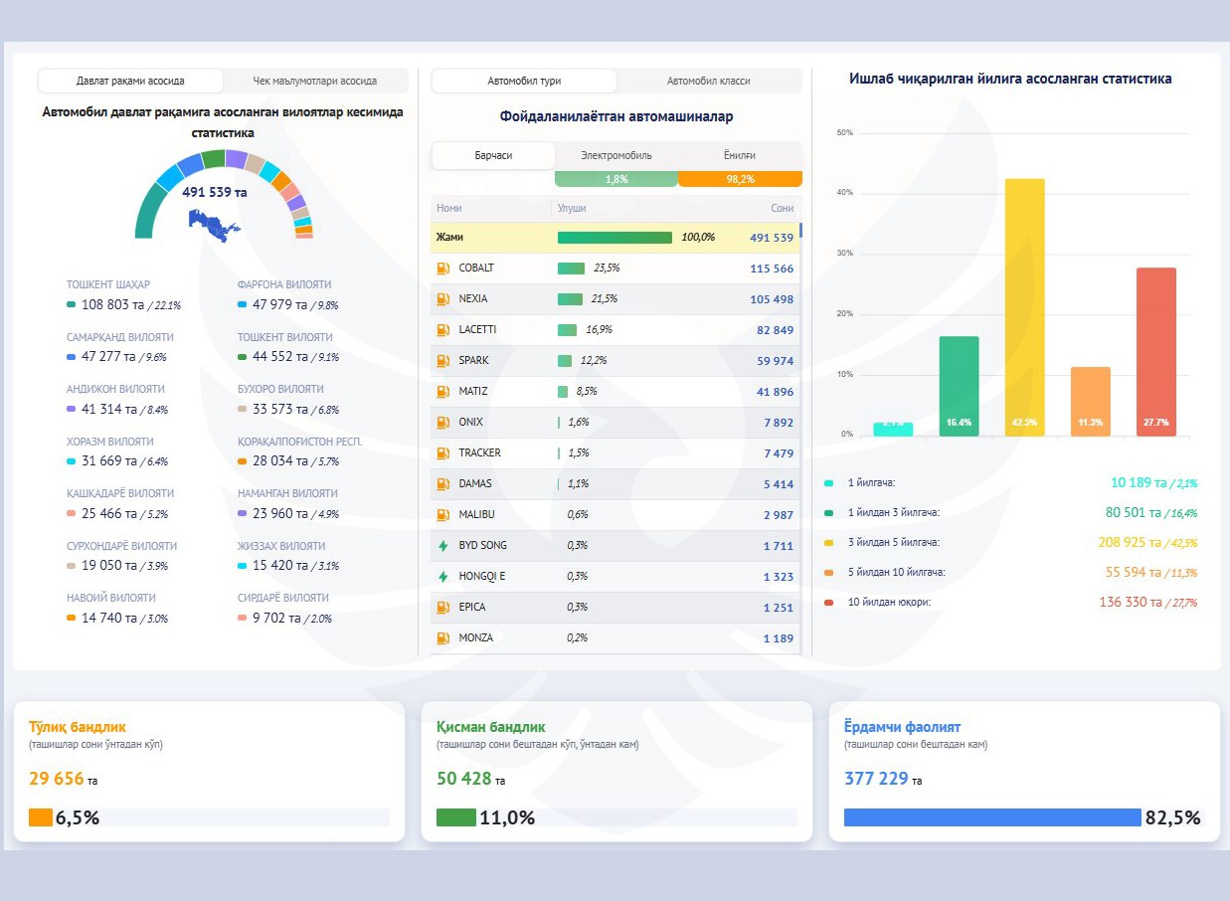Open the Автомобил тури tab
The height and width of the screenshot is (901, 1230).
tap(524, 82)
